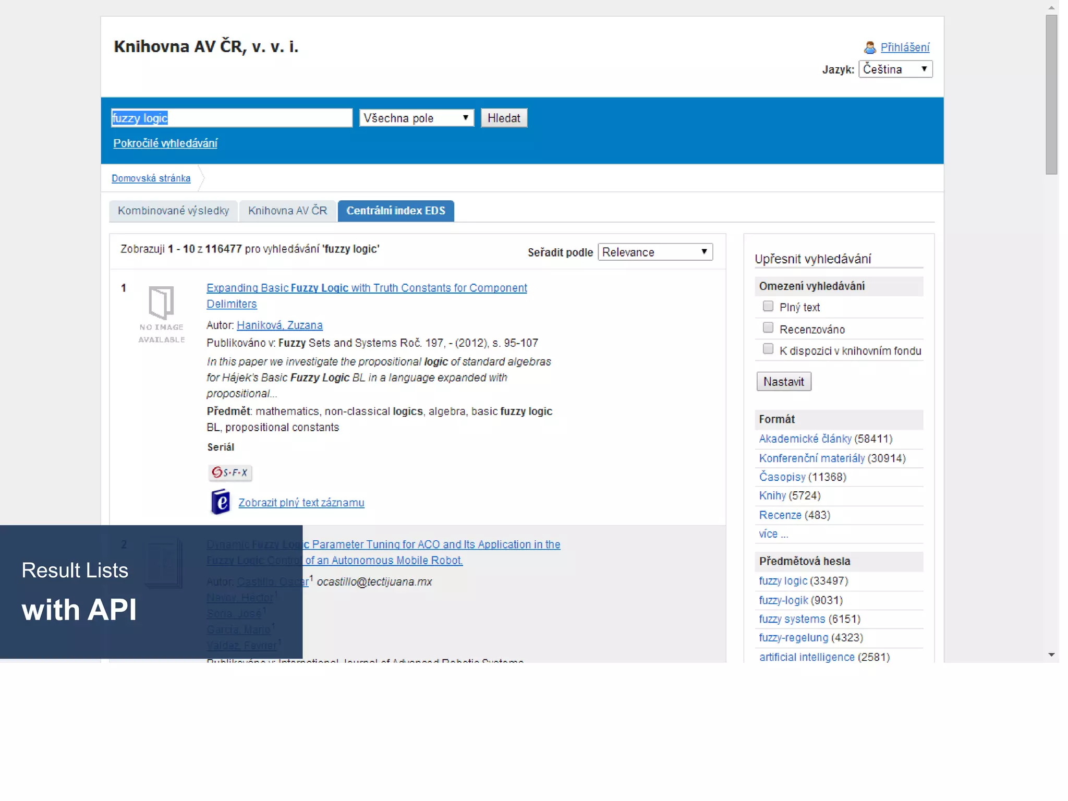
Task: Filter by Recenze format
Action: (780, 515)
